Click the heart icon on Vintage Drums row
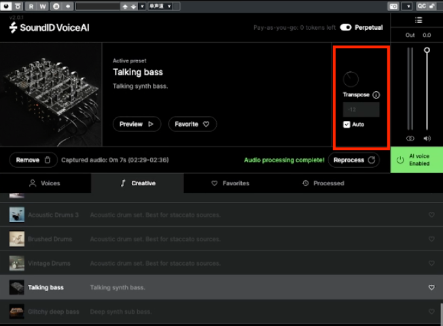 [x=431, y=263]
